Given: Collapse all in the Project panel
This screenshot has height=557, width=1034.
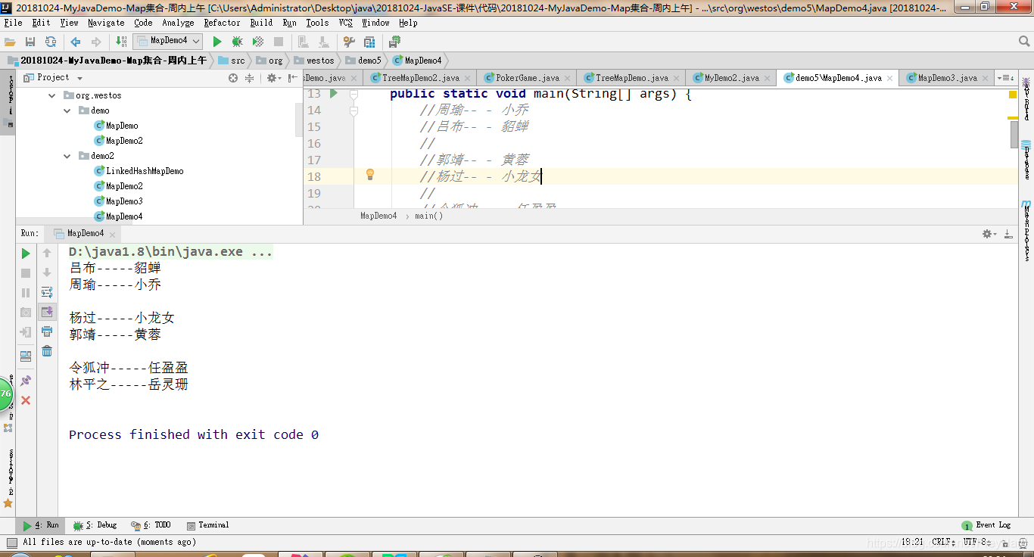Looking at the screenshot, I should click(249, 78).
